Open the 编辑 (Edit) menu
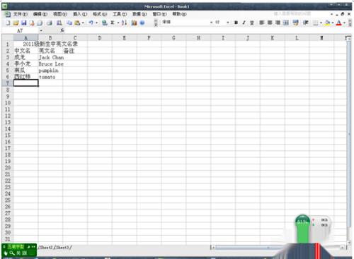 pos(40,14)
